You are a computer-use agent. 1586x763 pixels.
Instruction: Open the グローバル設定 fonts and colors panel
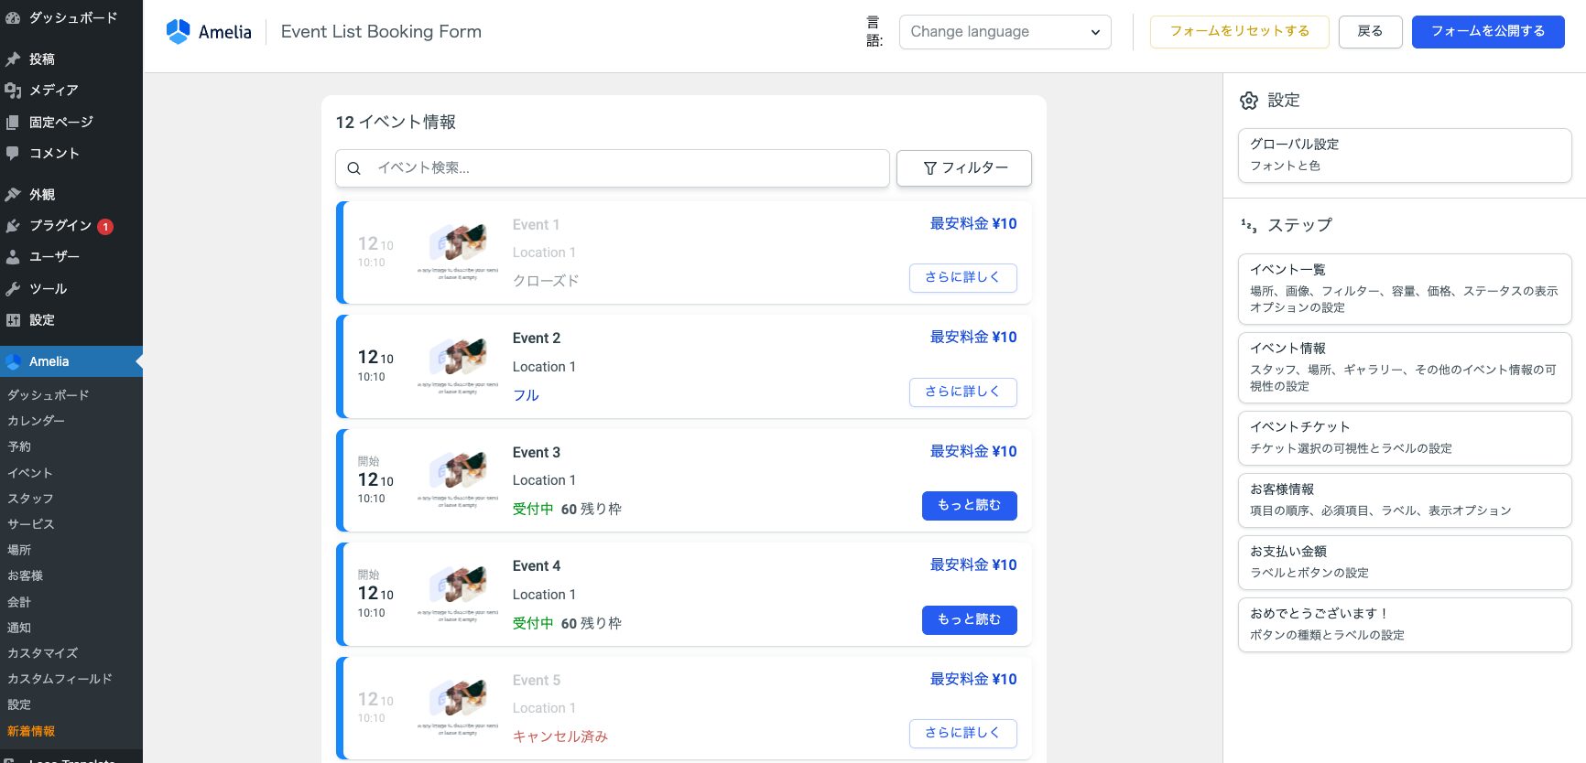(x=1404, y=155)
